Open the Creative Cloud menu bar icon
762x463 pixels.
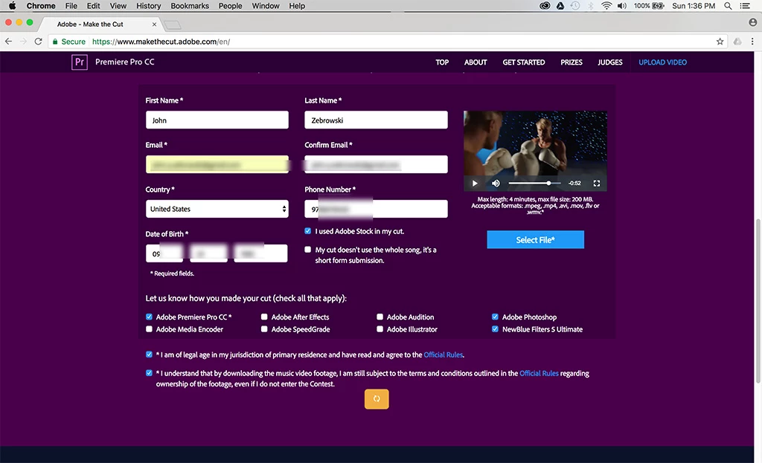click(545, 6)
